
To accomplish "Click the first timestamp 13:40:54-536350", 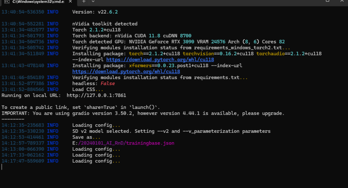I will click(23, 12).
